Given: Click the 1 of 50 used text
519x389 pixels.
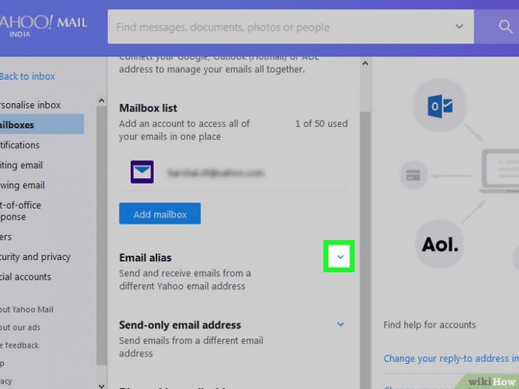Looking at the screenshot, I should click(321, 124).
